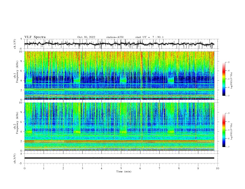Click inside the ch.2 spectrogram panel
This screenshot has height=189, width=245.
point(119,127)
